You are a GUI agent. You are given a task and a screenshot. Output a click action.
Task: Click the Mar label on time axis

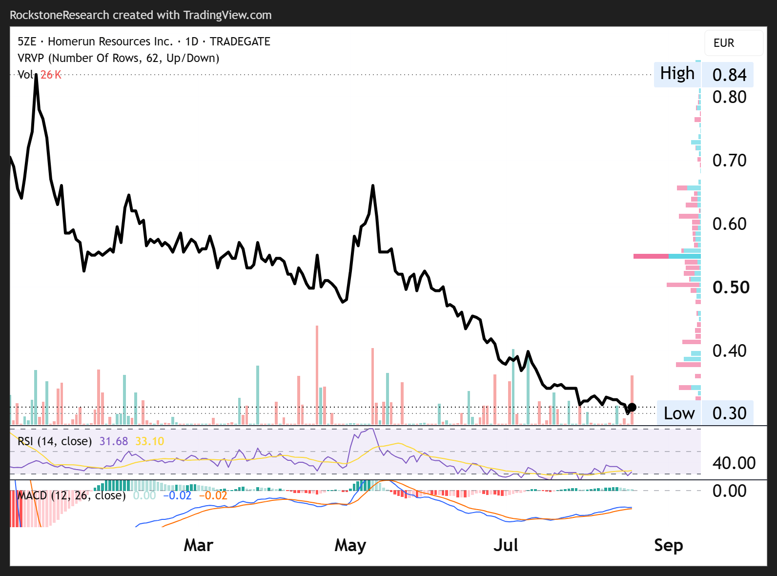[199, 545]
